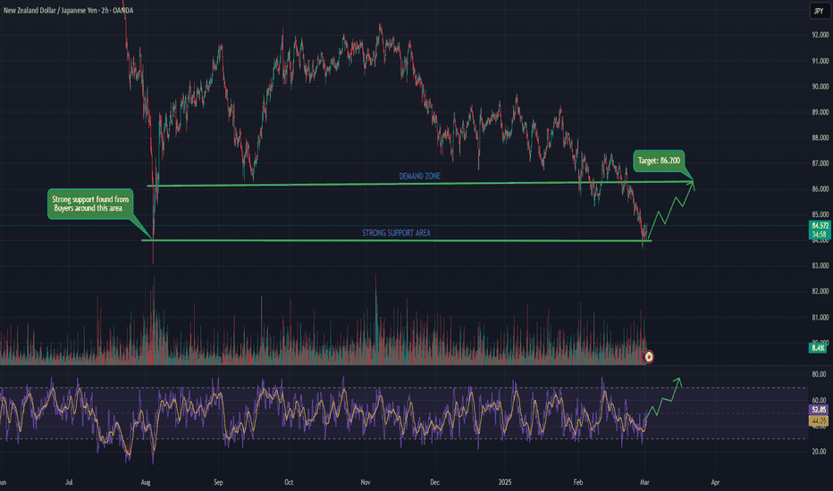This screenshot has width=833, height=491.
Task: Click the current price label 84.572
Action: coord(820,226)
